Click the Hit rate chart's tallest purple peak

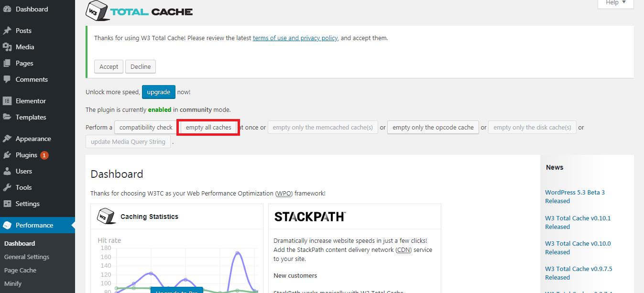[x=237, y=253]
